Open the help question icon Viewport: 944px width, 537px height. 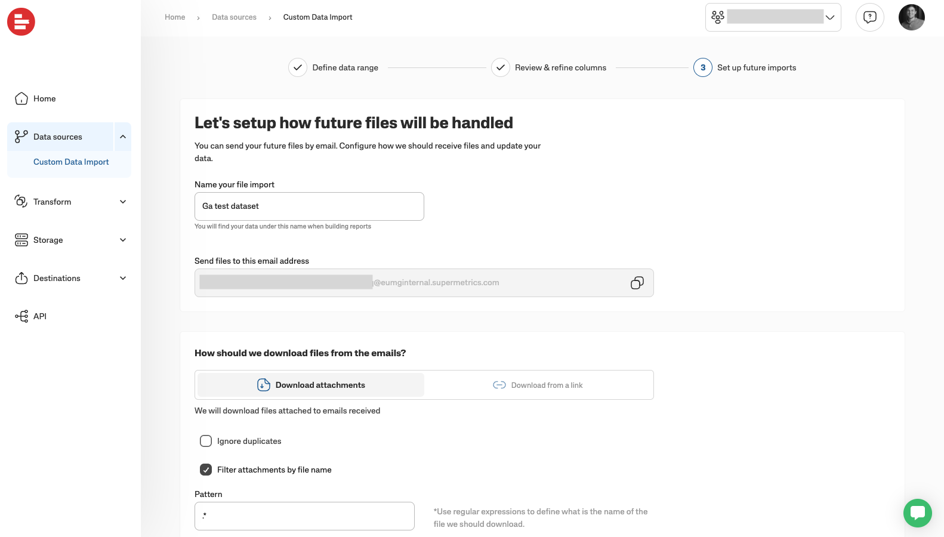tap(869, 17)
